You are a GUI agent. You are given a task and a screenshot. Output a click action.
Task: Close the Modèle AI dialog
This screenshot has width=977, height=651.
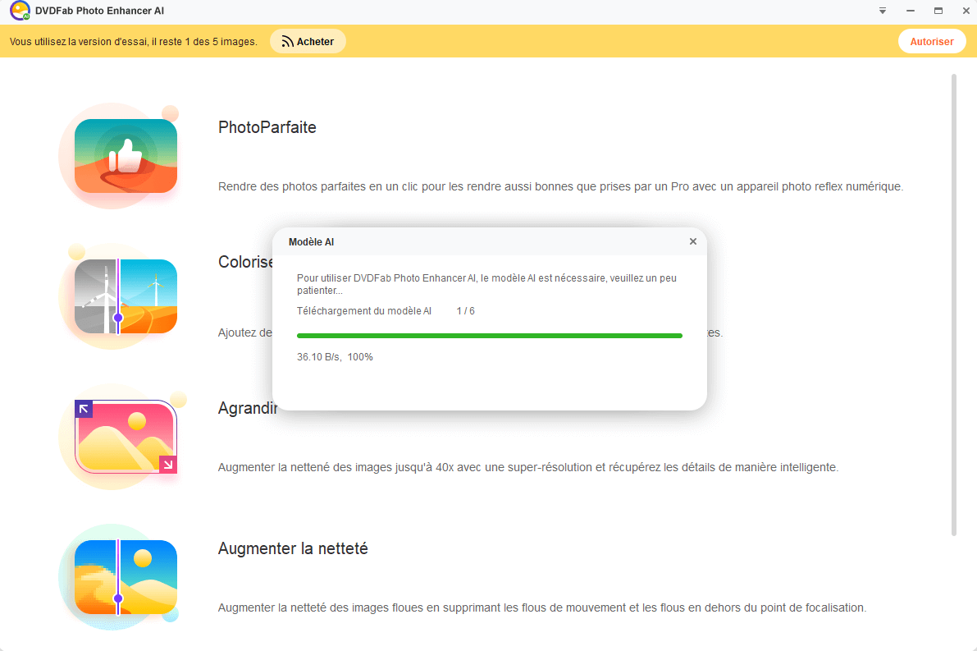pyautogui.click(x=693, y=241)
